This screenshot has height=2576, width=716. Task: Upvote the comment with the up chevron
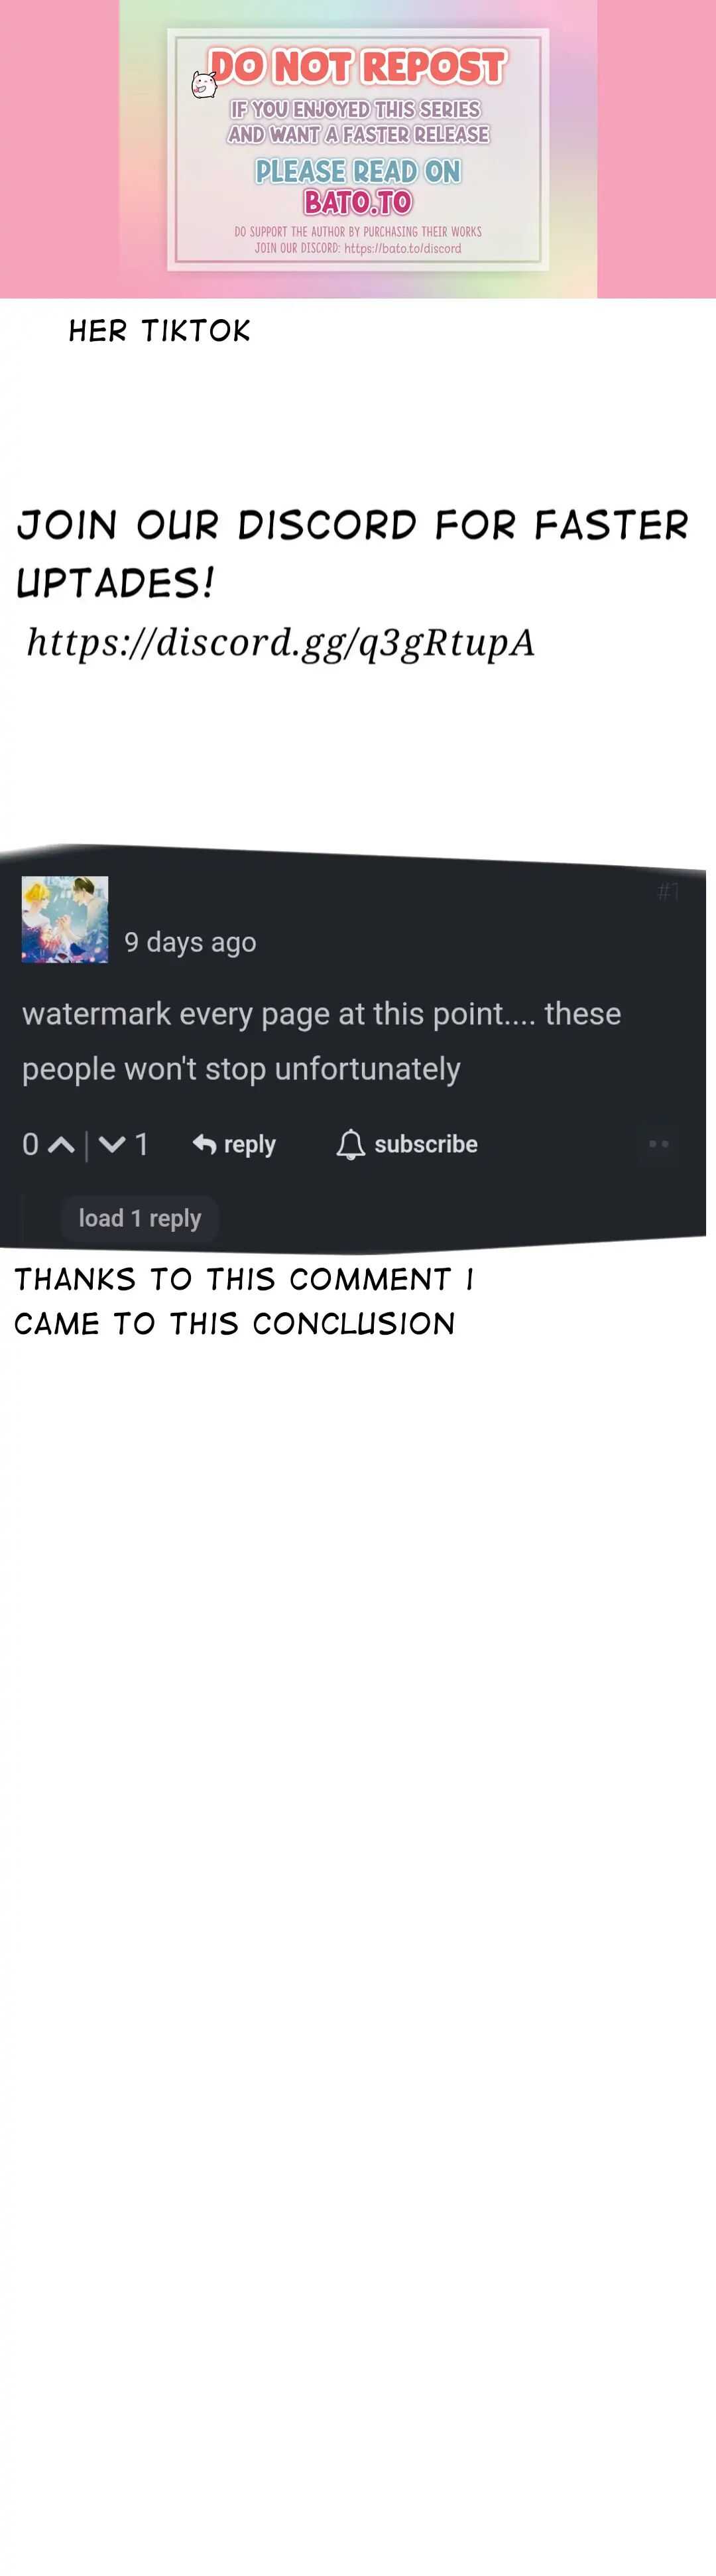[61, 1145]
